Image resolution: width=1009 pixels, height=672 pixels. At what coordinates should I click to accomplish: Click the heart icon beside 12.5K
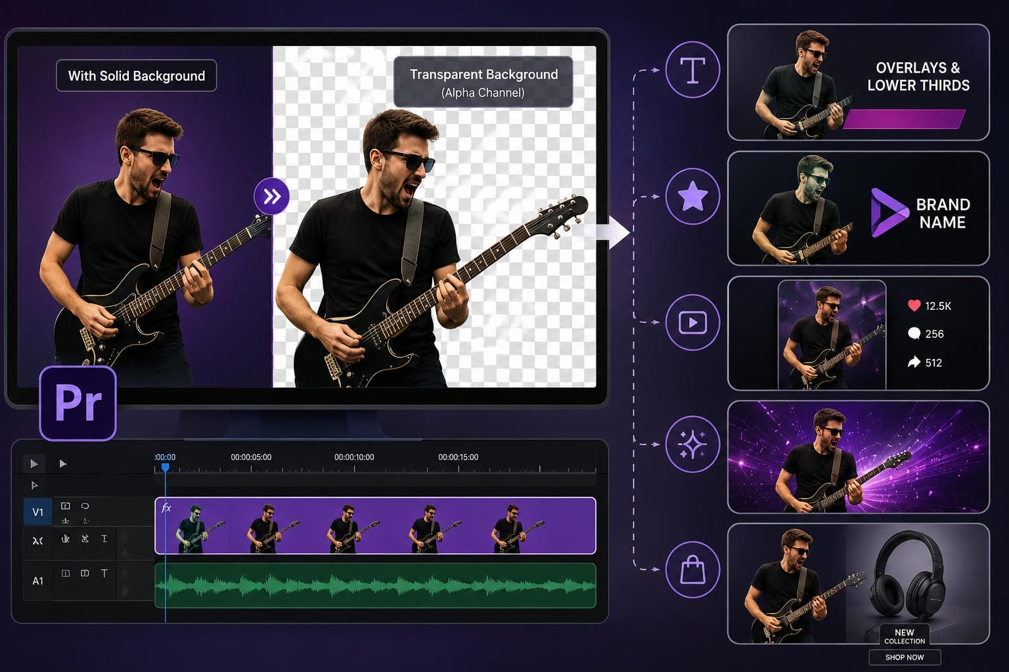point(914,305)
